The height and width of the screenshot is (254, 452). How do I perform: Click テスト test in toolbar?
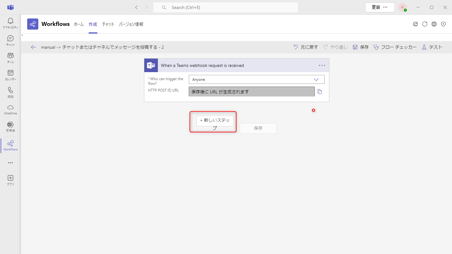[x=432, y=47]
